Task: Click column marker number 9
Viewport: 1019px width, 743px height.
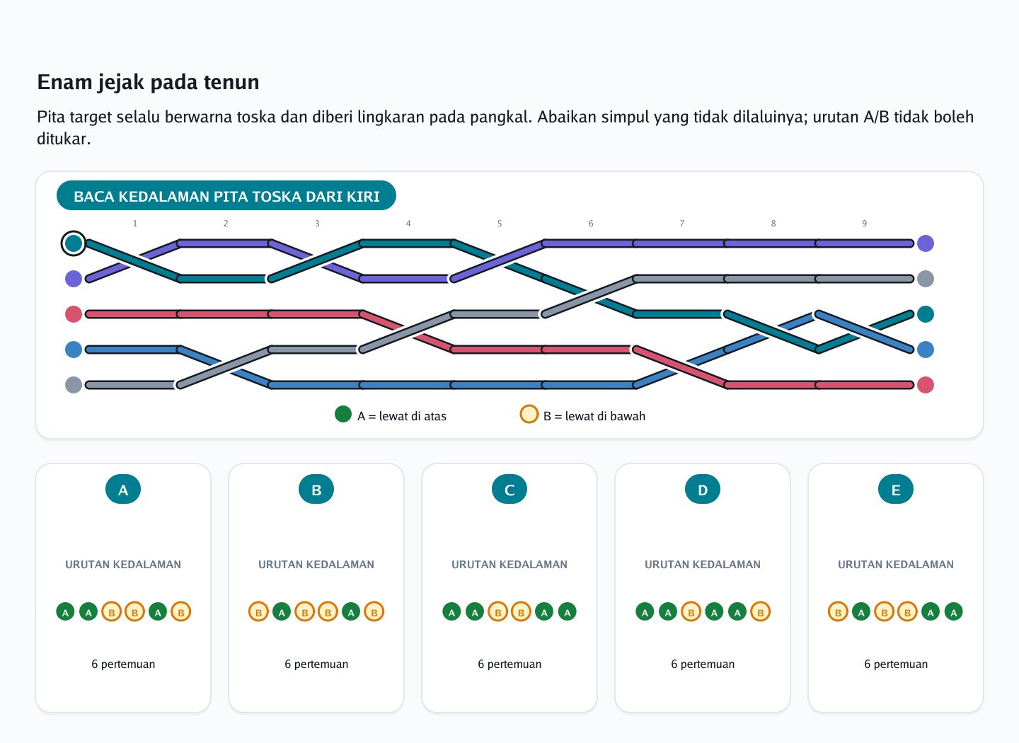Action: click(x=864, y=224)
